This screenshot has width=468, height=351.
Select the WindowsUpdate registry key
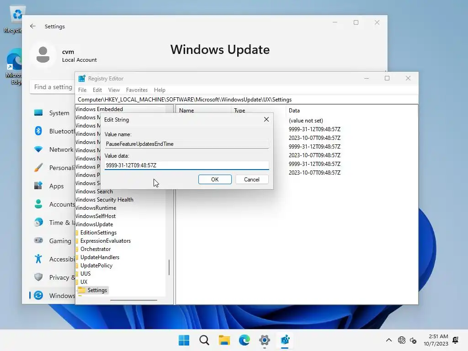(94, 224)
